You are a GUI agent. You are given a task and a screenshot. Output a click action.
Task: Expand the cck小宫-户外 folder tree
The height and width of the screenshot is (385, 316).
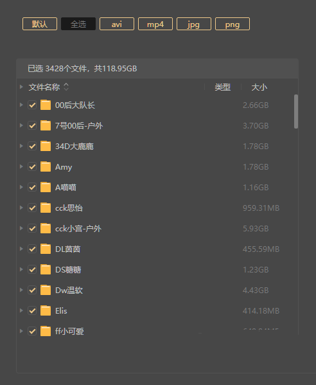(21, 228)
